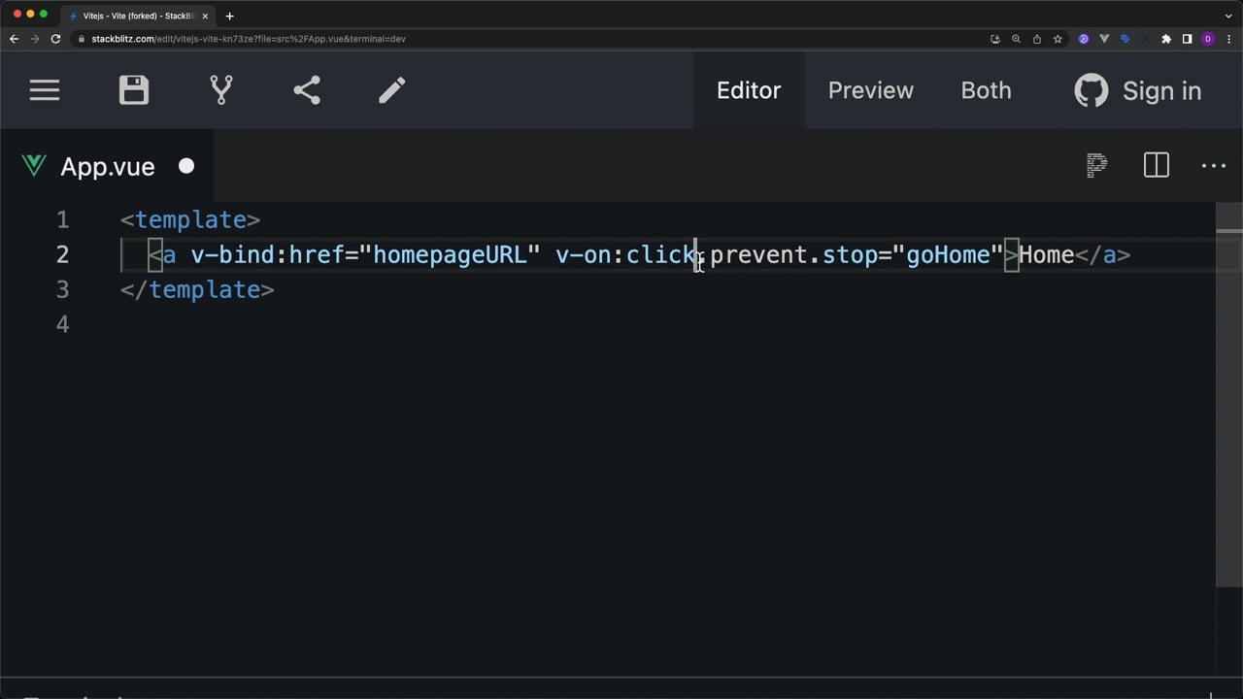
Task: Split the editor with the split icon
Action: point(1156,165)
